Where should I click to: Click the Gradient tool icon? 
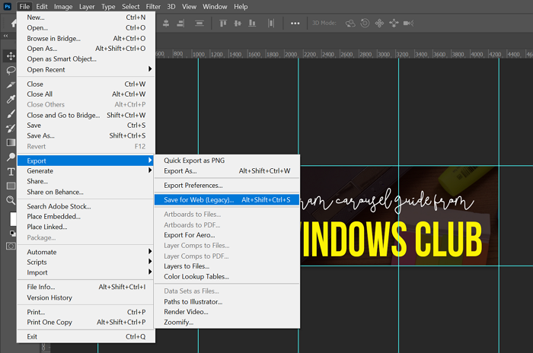pos(11,142)
